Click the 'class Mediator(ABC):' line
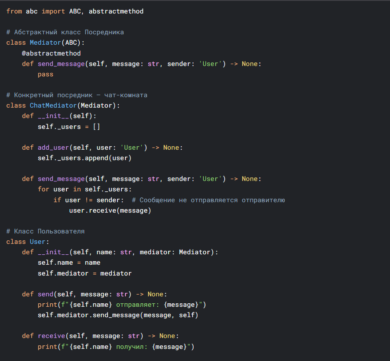The image size is (390, 361). 45,43
